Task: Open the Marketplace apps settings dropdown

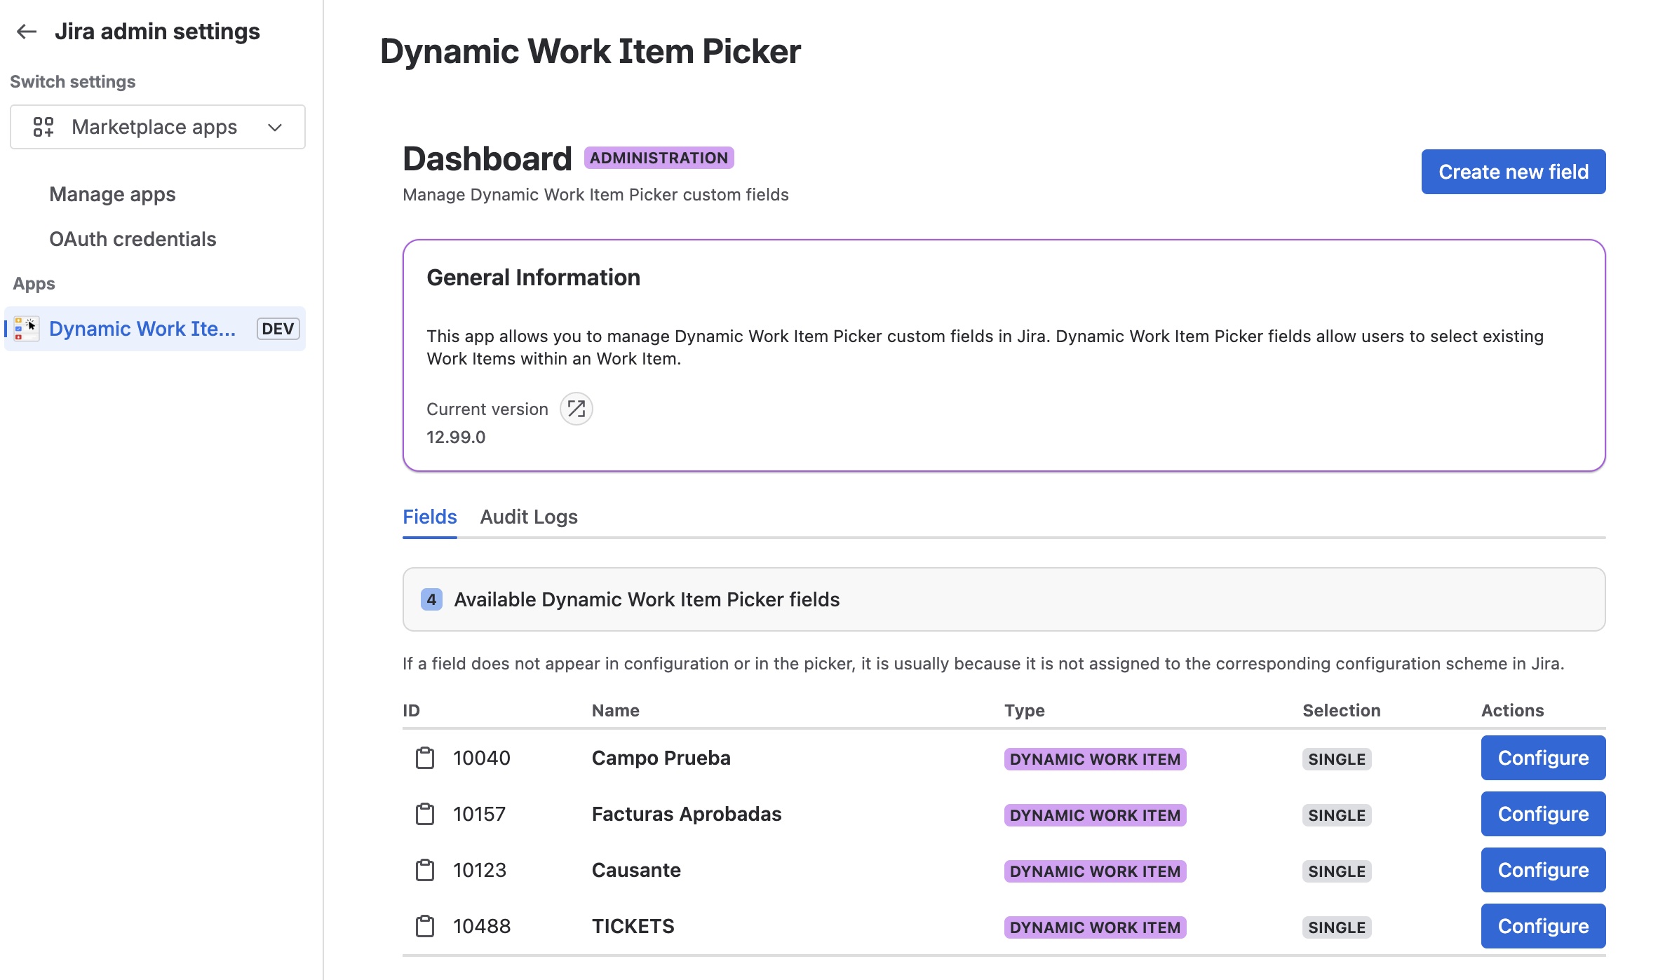Action: [x=158, y=127]
